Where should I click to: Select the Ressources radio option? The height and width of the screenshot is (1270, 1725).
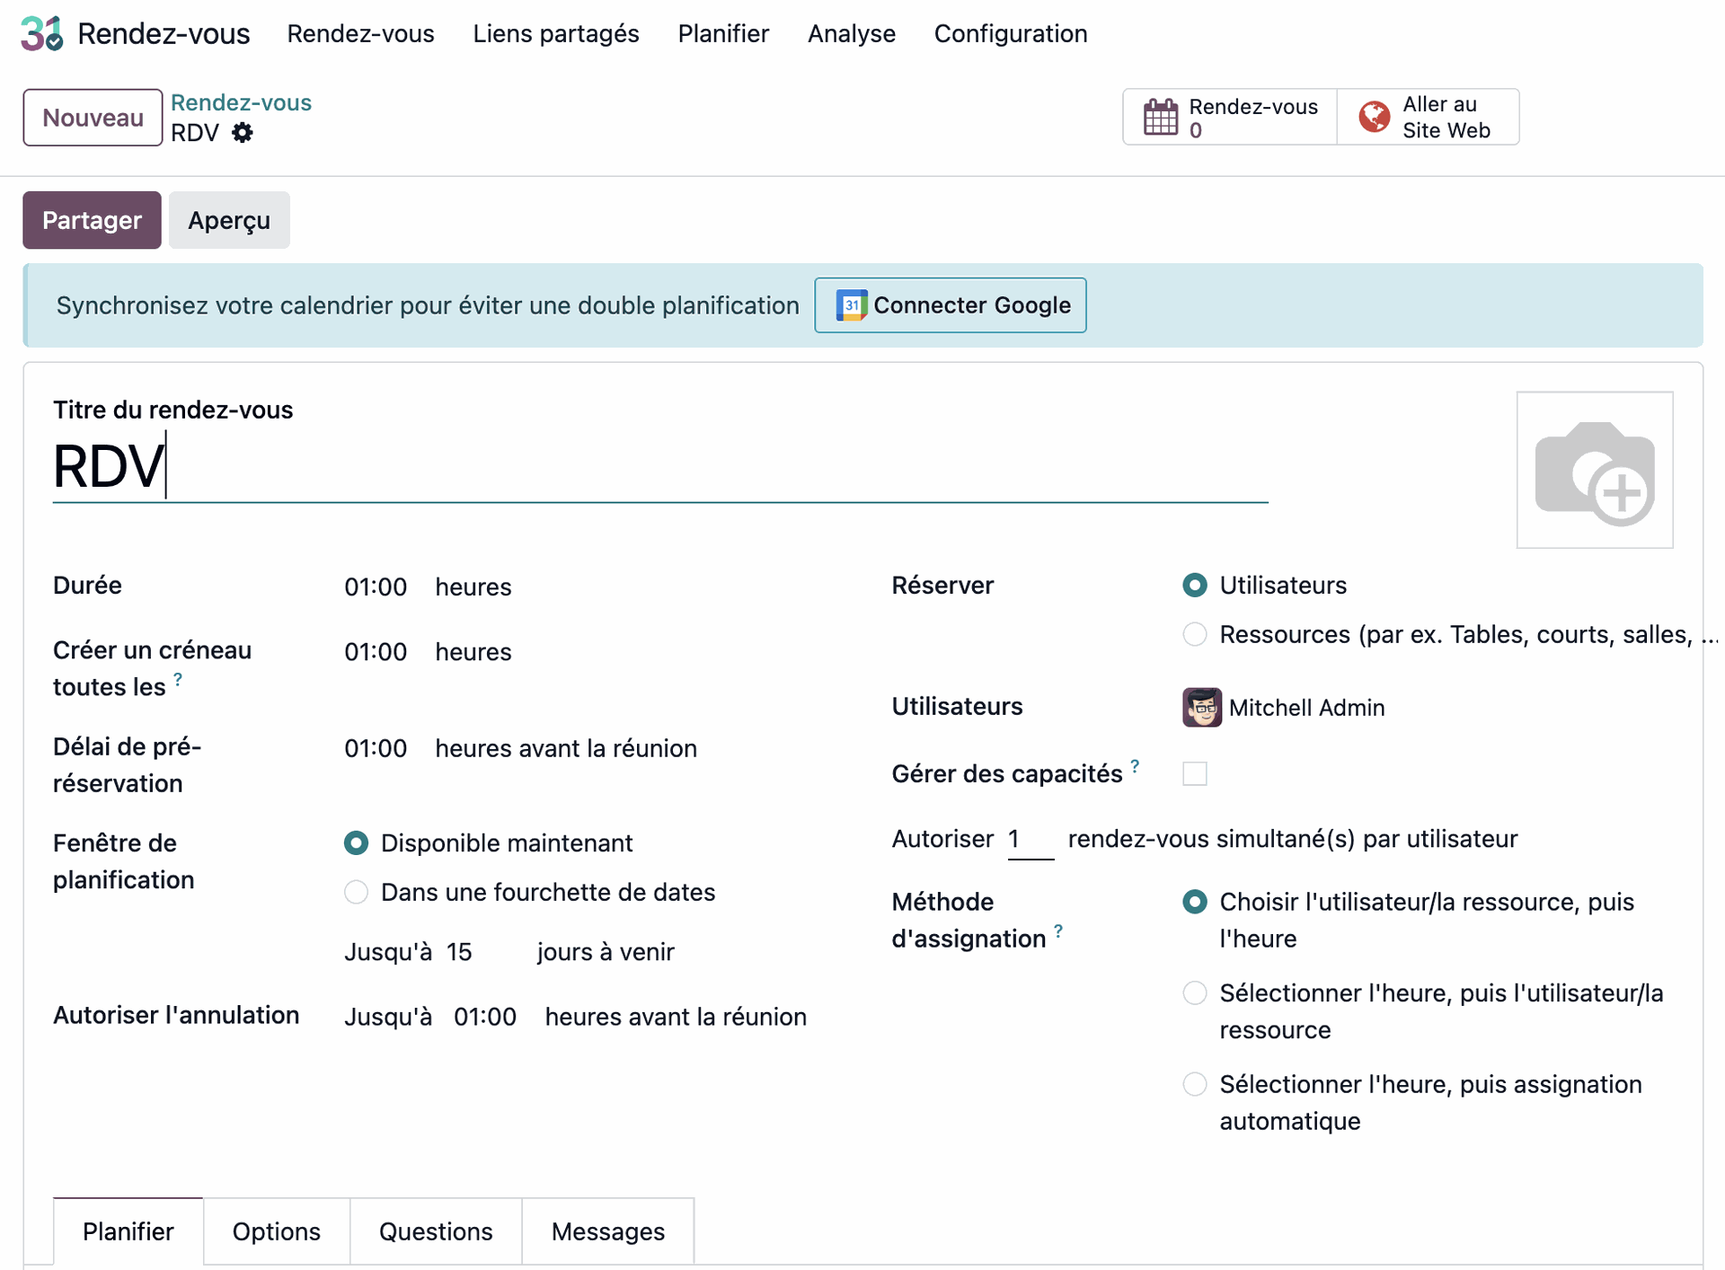1194,634
